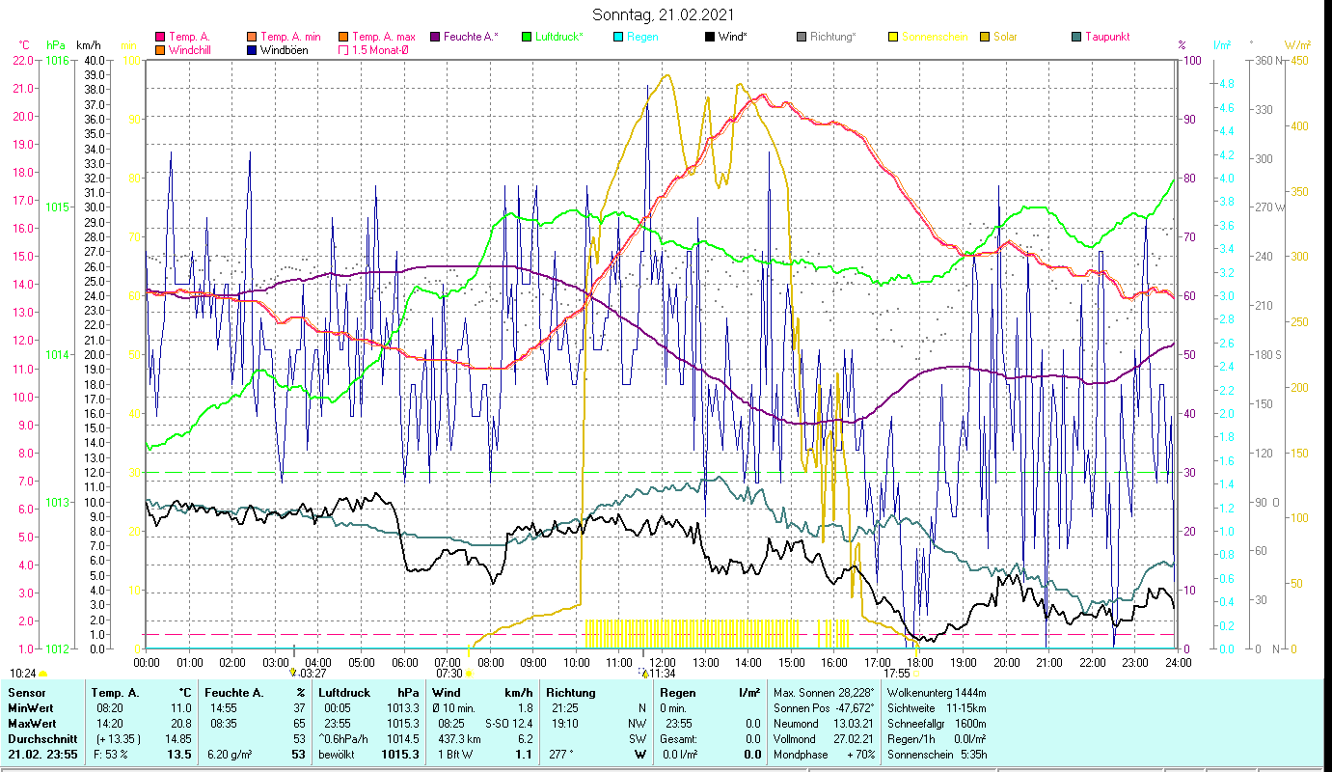
Task: Click the Sensor header in the data table
Action: tap(27, 693)
